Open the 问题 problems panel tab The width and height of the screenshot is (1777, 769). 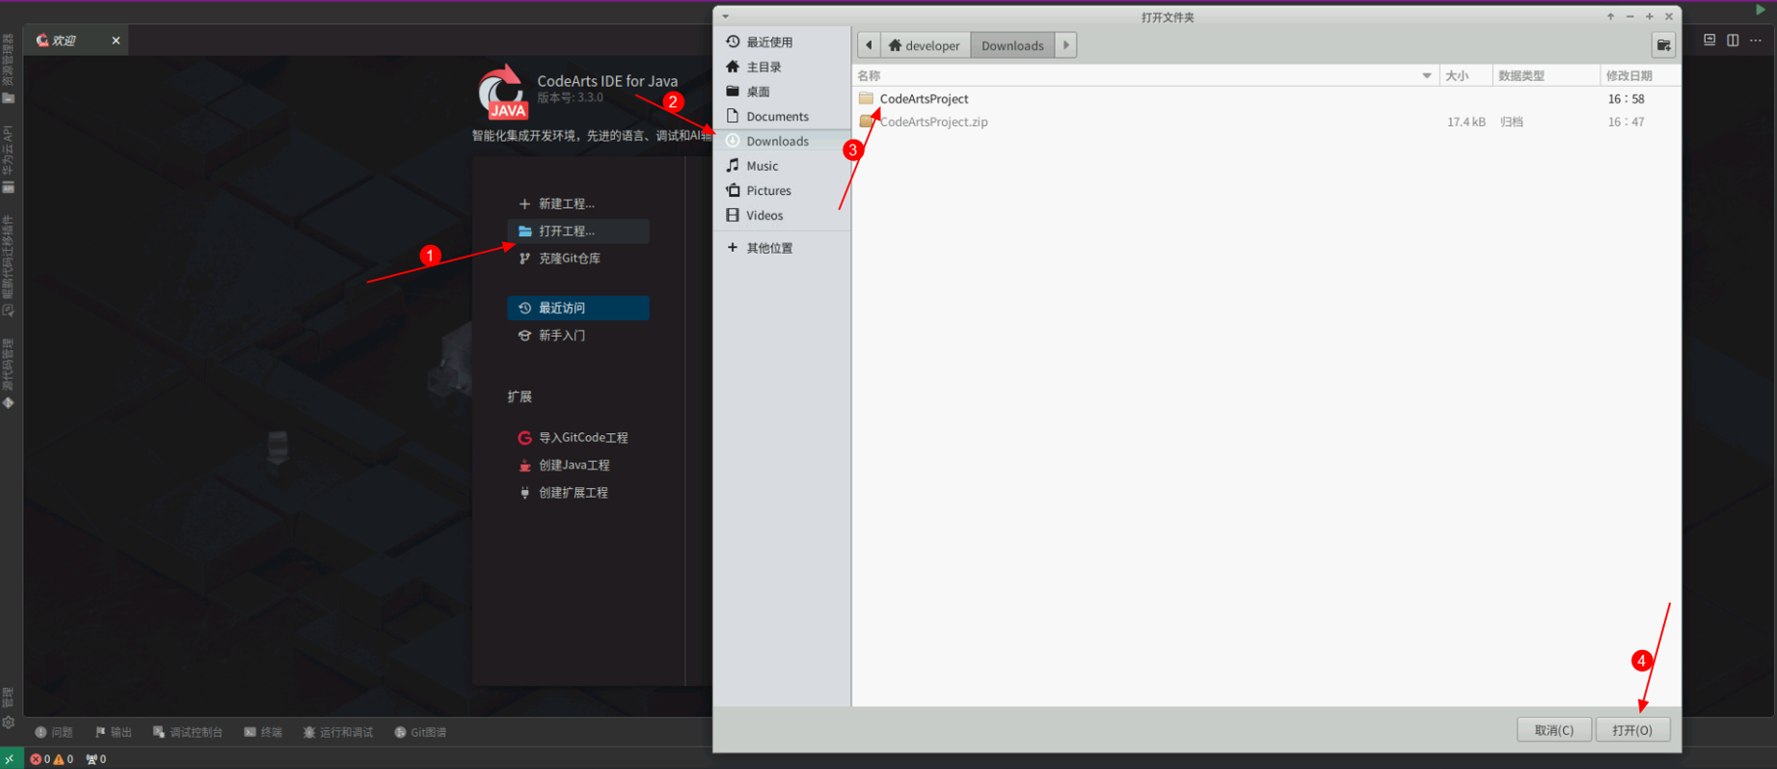(x=54, y=732)
